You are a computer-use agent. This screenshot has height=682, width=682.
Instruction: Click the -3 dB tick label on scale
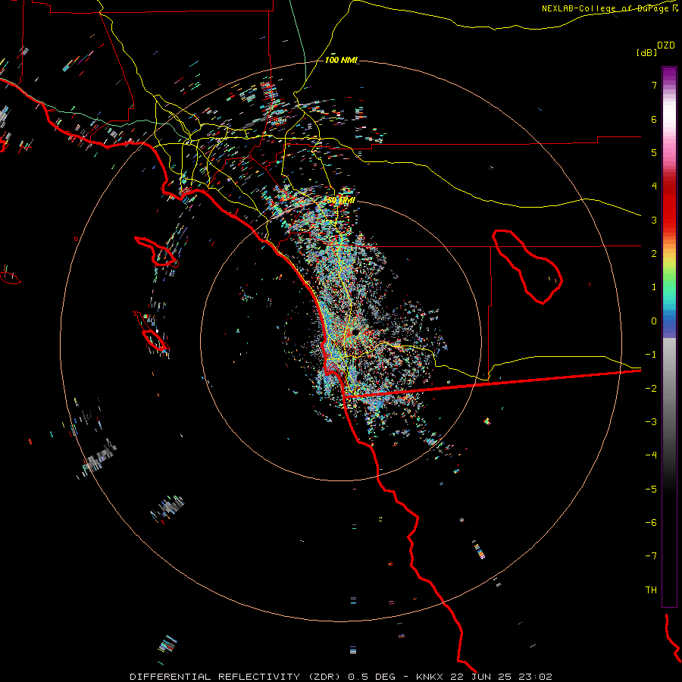click(x=651, y=422)
